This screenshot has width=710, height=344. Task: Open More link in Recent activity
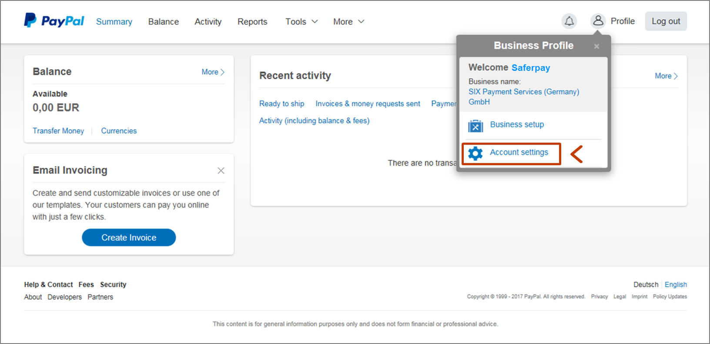(x=666, y=76)
